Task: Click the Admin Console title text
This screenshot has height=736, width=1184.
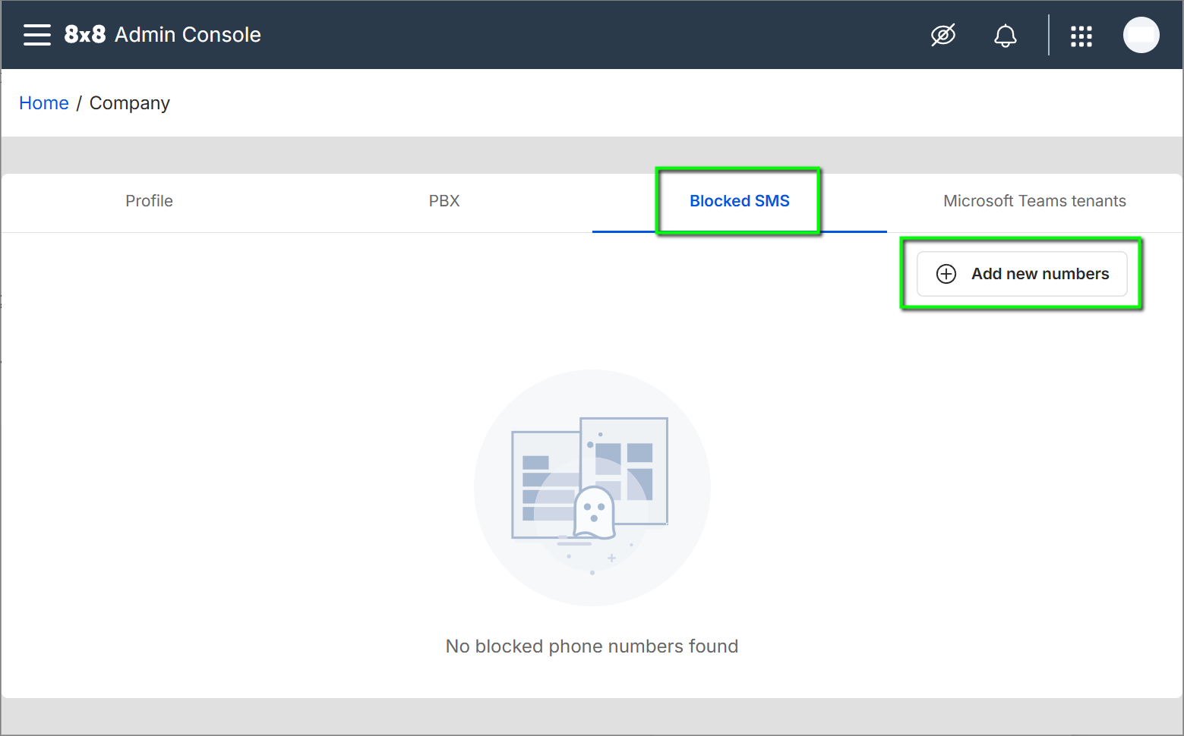Action: 188,35
